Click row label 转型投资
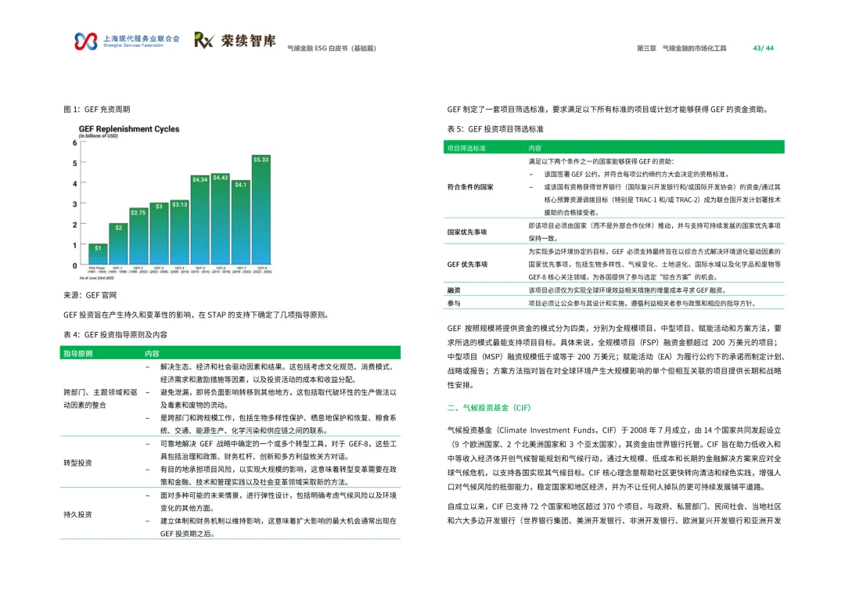The width and height of the screenshot is (845, 598). (x=77, y=463)
